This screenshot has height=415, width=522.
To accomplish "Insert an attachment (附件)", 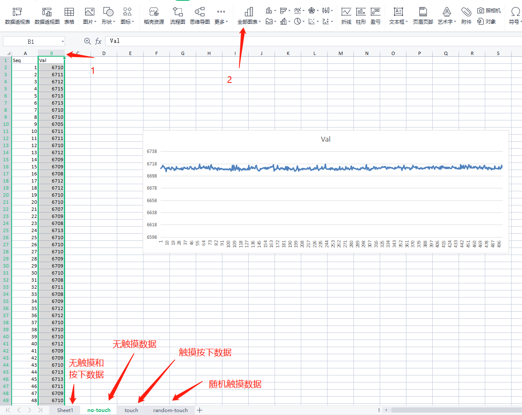I will (467, 16).
